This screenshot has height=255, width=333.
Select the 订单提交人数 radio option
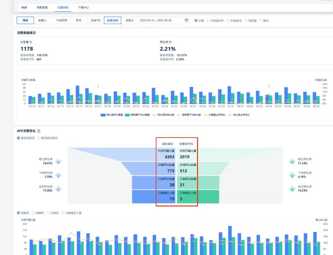63,213
